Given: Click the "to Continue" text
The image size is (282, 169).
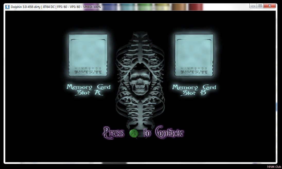Looking at the screenshot, I should pos(164,133).
